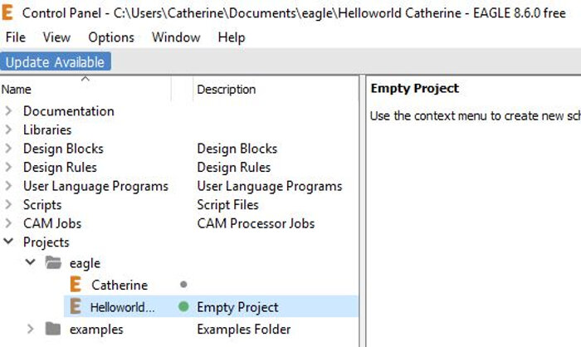Open the Help menu
581x347 pixels.
tap(232, 37)
